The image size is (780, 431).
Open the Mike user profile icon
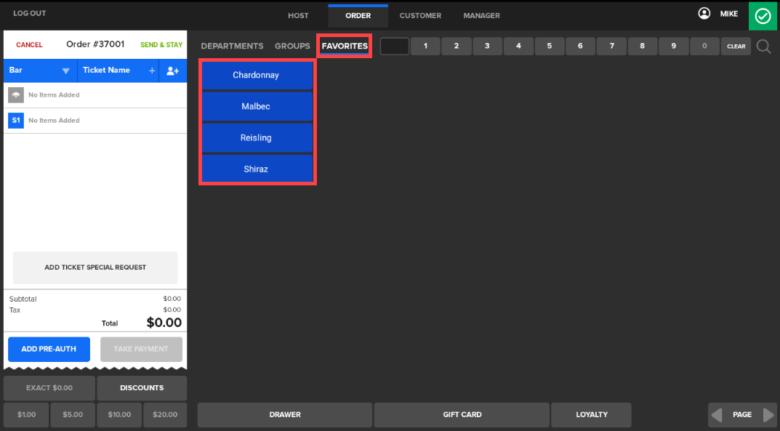[x=704, y=14]
